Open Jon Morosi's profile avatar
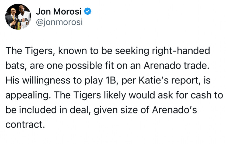 [18, 17]
